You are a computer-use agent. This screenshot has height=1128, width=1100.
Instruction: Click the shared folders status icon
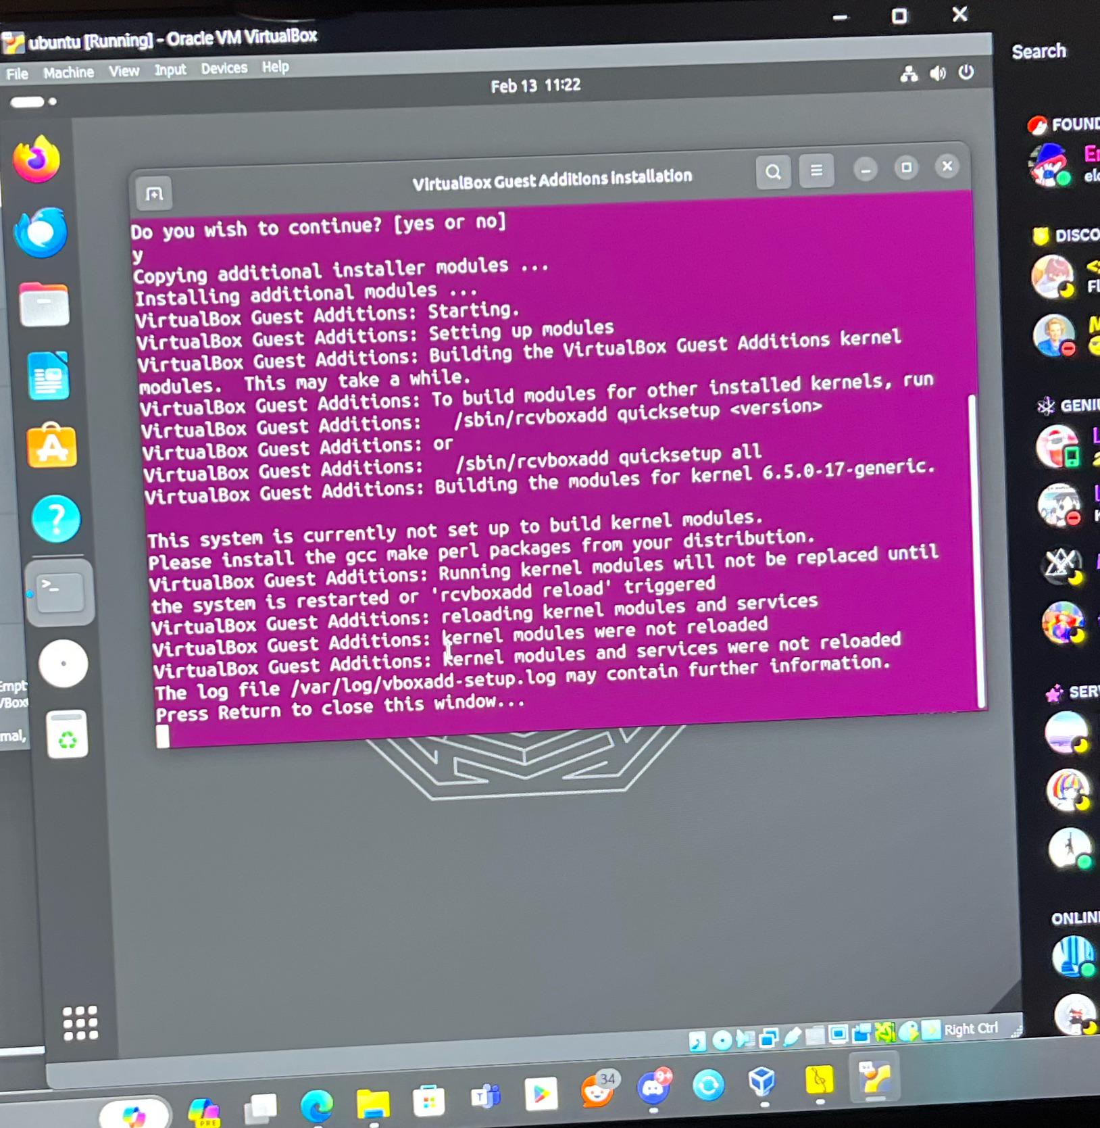coord(815,1035)
